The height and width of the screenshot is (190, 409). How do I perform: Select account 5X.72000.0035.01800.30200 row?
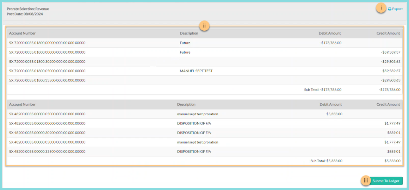click(x=47, y=62)
